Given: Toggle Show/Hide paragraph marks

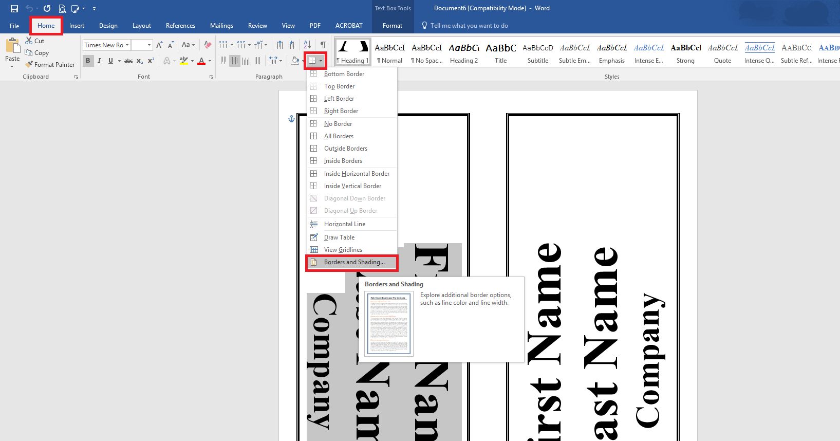Looking at the screenshot, I should (323, 45).
